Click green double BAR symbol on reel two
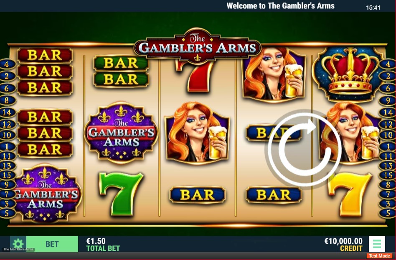The height and width of the screenshot is (260, 396). pyautogui.click(x=121, y=71)
